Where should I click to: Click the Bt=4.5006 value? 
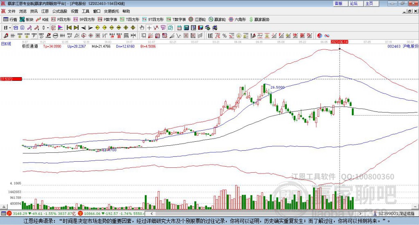tap(148, 47)
